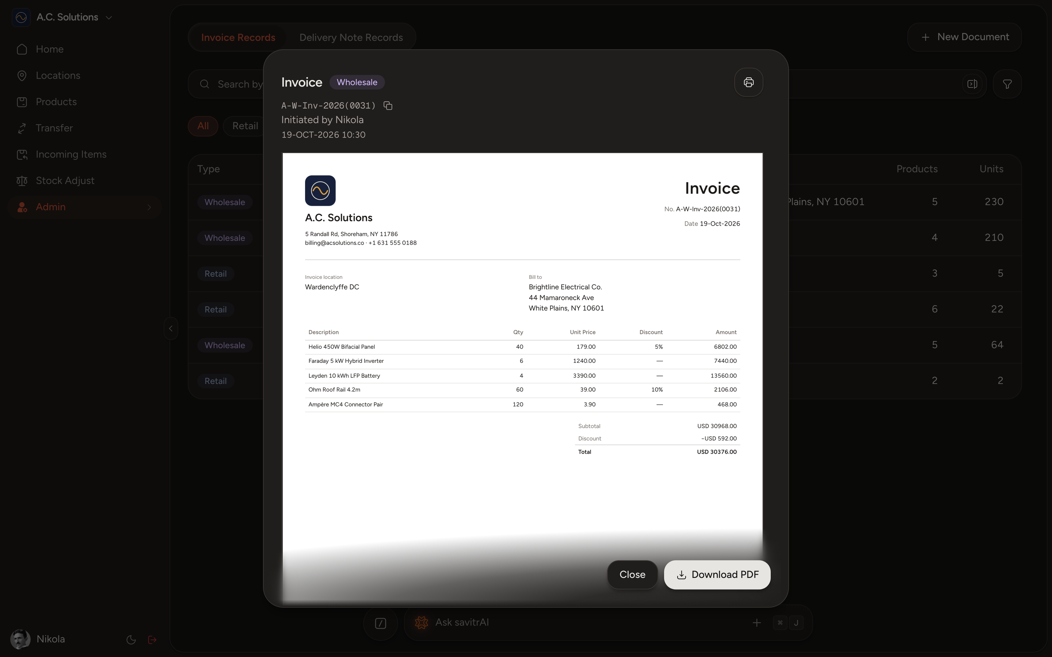
Task: Click the 19-OCT-2026 10:30 timestamp
Action: click(323, 135)
